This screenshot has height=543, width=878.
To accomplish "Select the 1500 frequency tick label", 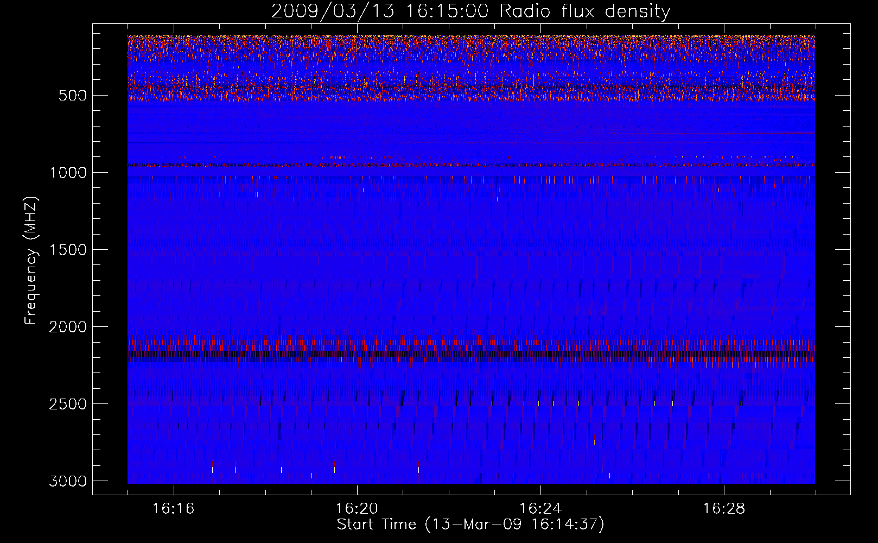I will click(x=68, y=250).
